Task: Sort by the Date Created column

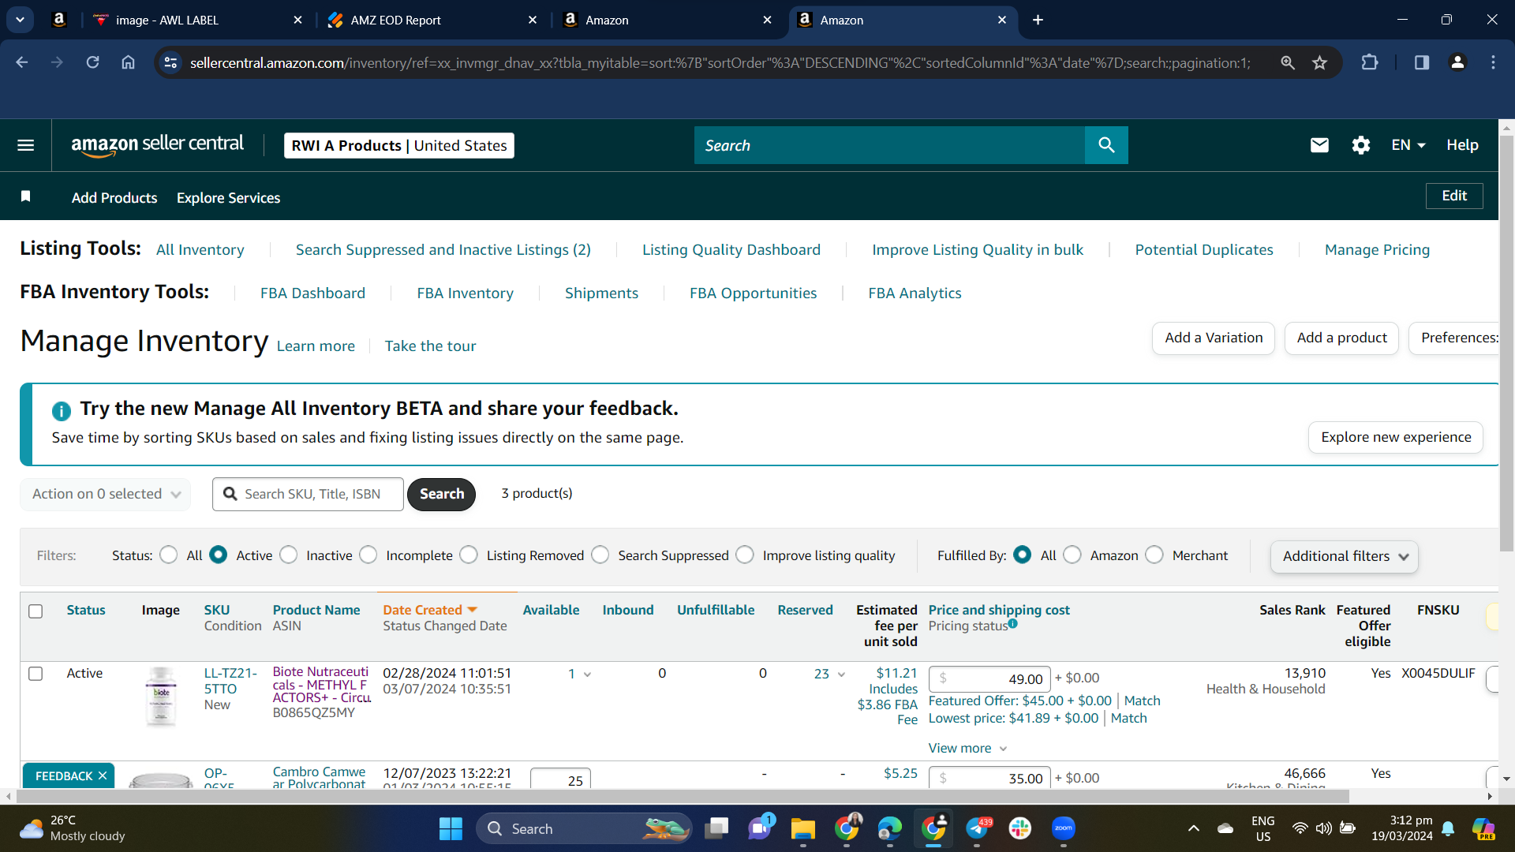Action: pyautogui.click(x=430, y=610)
